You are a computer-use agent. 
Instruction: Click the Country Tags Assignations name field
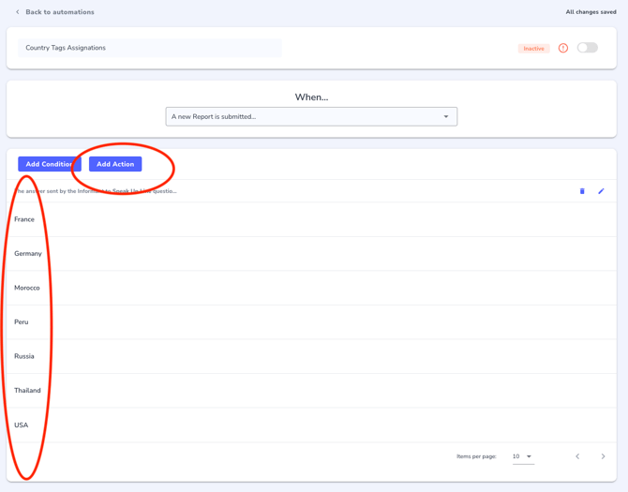pos(150,48)
